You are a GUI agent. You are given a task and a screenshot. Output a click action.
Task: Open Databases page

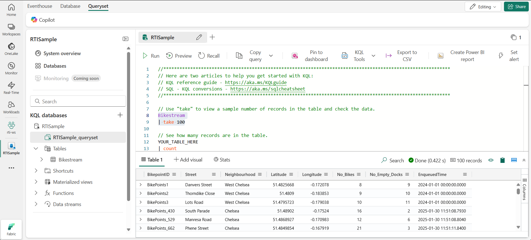[51, 66]
